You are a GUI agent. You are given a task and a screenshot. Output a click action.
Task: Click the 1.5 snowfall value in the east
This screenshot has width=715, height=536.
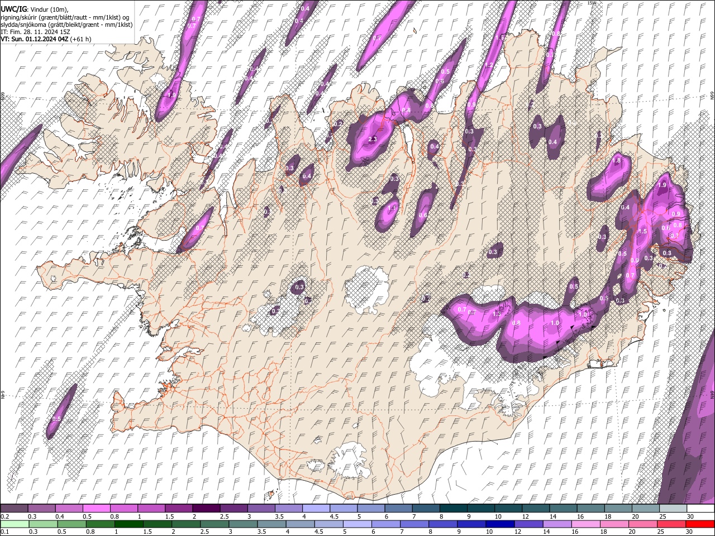(642, 231)
